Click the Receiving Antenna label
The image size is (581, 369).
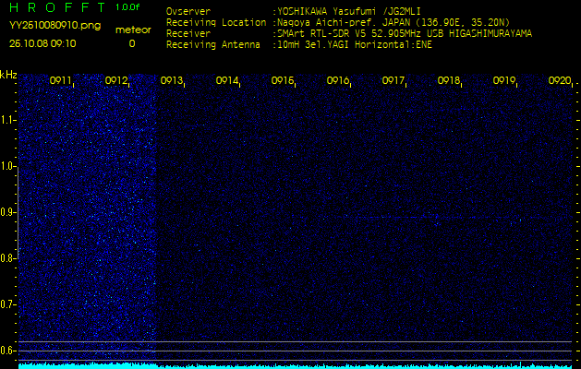tap(213, 45)
